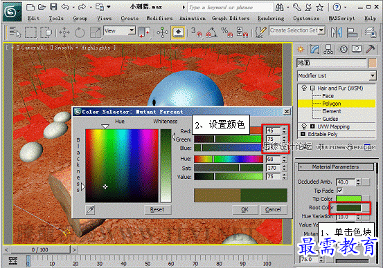
Task: Select Face sub-object level
Action: (x=328, y=96)
